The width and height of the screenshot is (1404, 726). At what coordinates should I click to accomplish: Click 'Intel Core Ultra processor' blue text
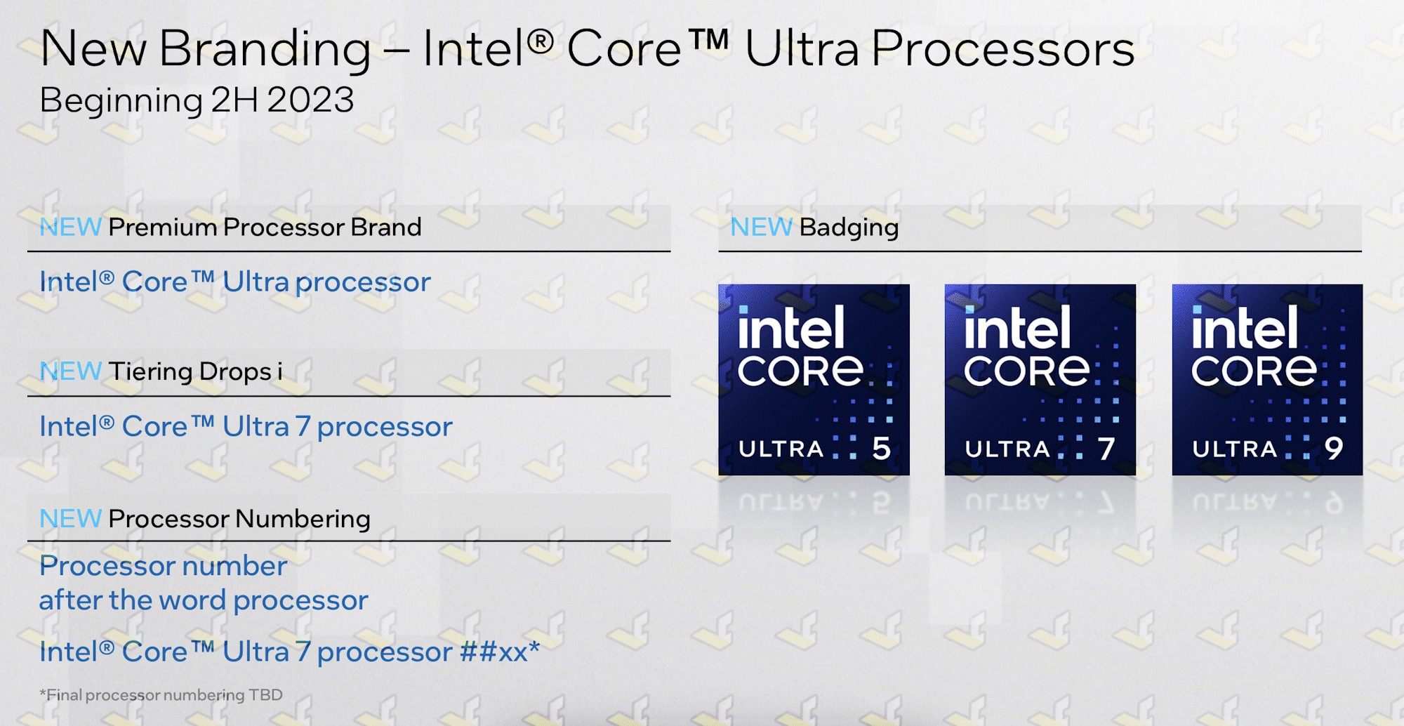click(234, 282)
